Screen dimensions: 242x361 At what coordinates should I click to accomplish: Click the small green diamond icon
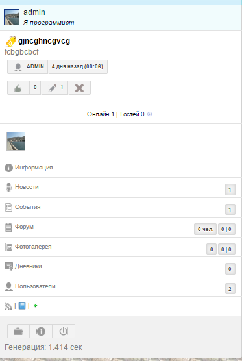pos(36,306)
